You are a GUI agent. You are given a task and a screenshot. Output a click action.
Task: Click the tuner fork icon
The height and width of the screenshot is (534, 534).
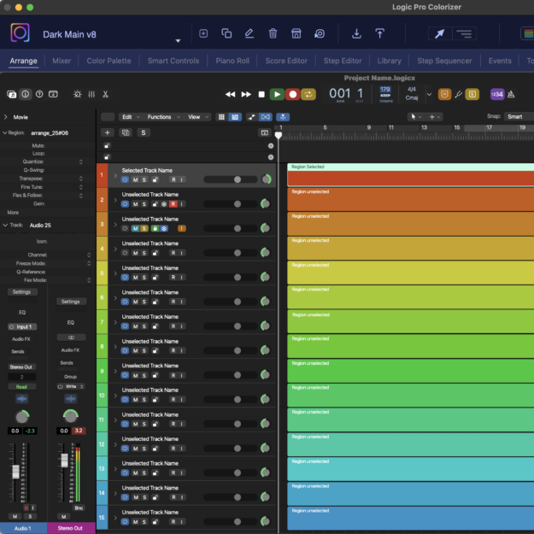pos(459,94)
